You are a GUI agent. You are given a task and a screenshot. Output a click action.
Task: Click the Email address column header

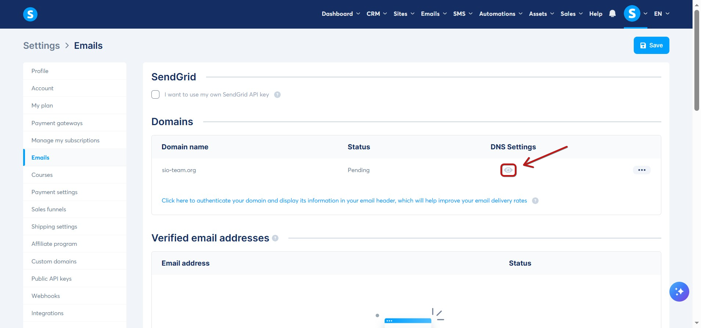pos(186,263)
